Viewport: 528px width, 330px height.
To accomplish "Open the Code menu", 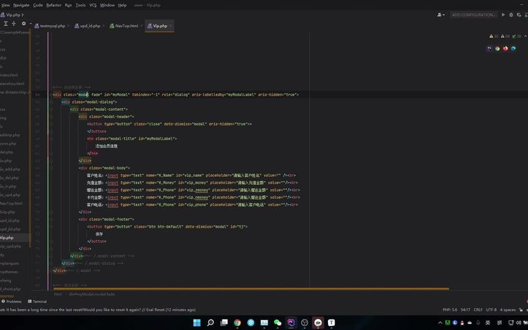I will 38,5.
